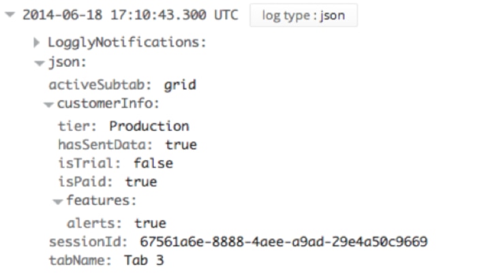
Task: Collapse the customerInfo section
Action: [48, 105]
